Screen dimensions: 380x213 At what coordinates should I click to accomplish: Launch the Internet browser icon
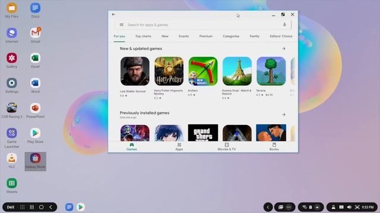[x=12, y=35]
